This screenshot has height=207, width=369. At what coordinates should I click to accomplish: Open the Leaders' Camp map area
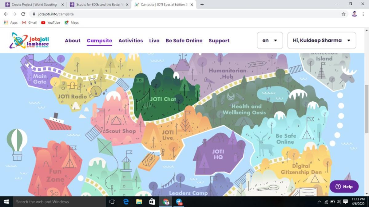click(188, 193)
